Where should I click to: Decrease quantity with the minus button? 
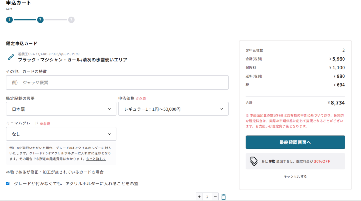[x=215, y=197]
